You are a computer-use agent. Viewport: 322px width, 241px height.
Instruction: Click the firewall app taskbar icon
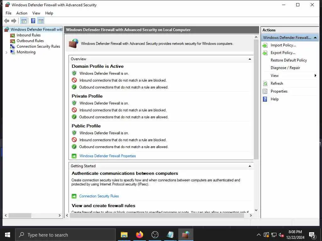pos(186,235)
